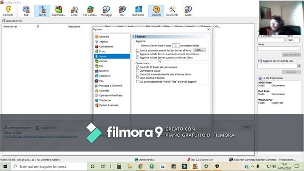Click the Opzioni gear toolbar icon
The height and width of the screenshot is (171, 304).
click(156, 11)
